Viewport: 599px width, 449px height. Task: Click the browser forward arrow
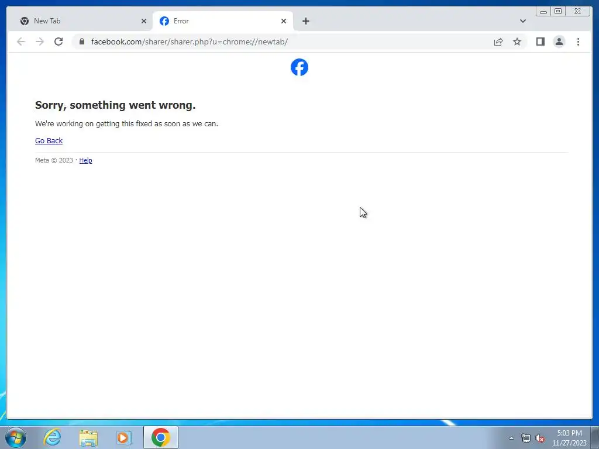coord(40,42)
